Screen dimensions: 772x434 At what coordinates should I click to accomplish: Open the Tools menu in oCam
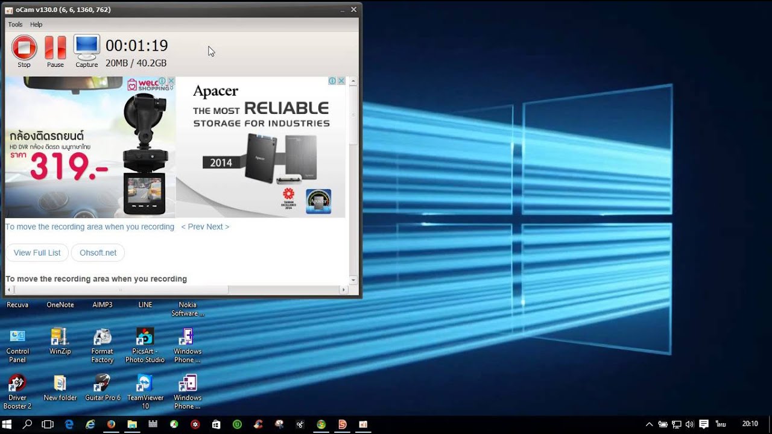tap(15, 25)
